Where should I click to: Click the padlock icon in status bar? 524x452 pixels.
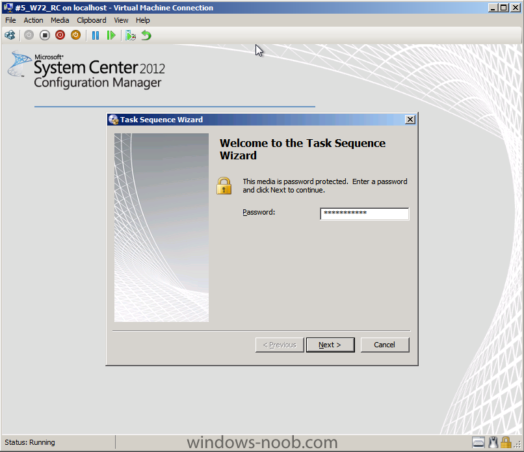[506, 442]
